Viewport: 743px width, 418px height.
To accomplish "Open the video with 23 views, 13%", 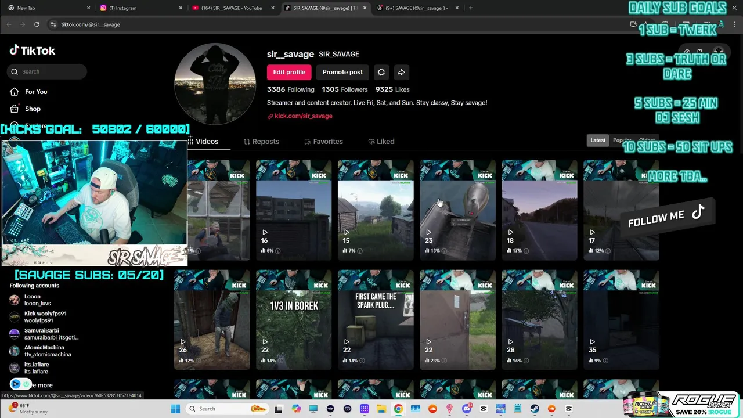I will pyautogui.click(x=457, y=210).
